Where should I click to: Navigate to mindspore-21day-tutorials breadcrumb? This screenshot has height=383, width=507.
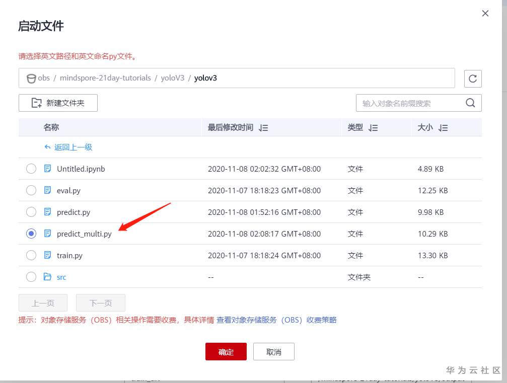[105, 78]
